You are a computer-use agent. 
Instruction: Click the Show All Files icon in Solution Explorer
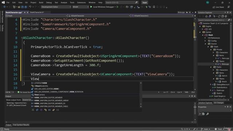point(226,16)
